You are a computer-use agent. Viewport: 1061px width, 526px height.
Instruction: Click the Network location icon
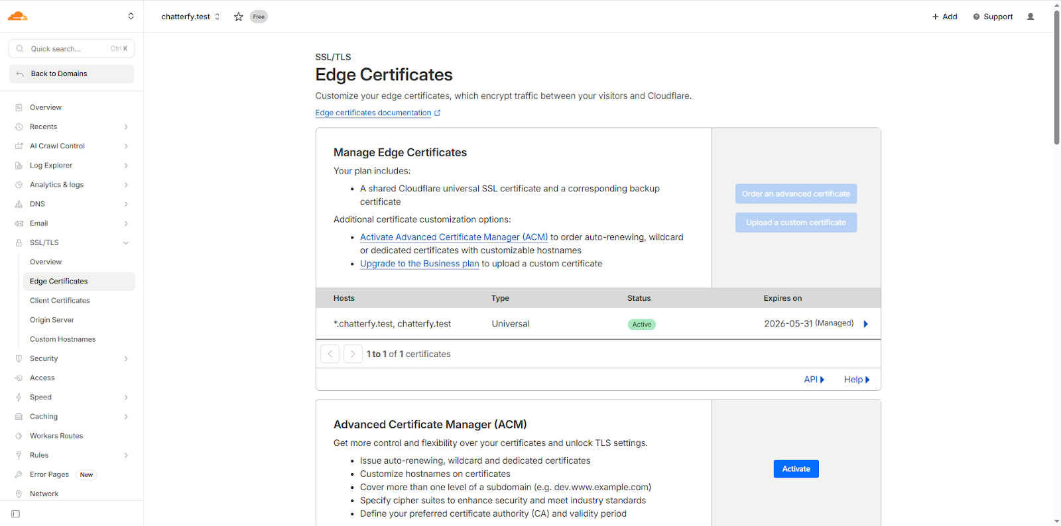tap(19, 494)
